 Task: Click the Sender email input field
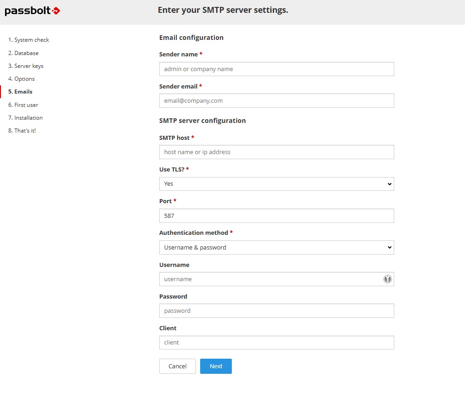pyautogui.click(x=276, y=100)
